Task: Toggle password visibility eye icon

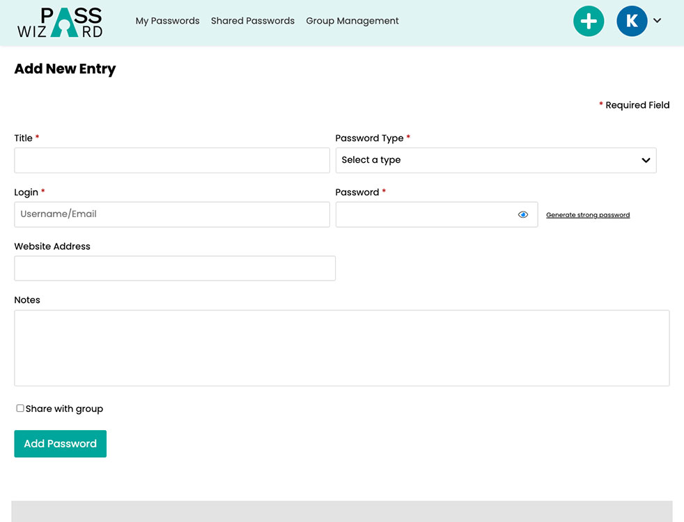Action: pos(522,214)
